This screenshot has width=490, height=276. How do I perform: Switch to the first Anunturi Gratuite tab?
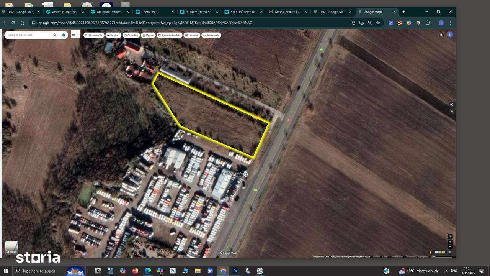pos(66,12)
